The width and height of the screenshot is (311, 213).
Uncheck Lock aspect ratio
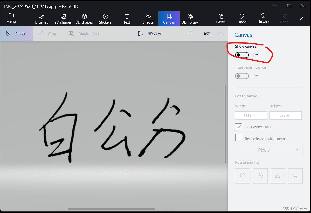coord(238,127)
